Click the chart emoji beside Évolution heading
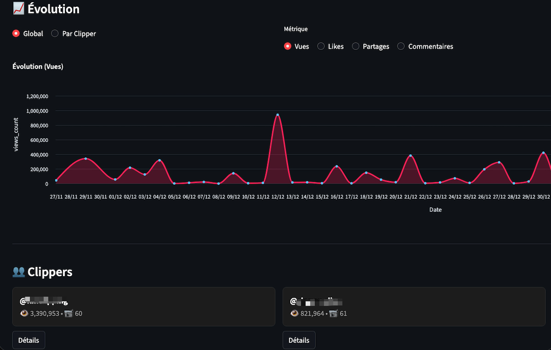The width and height of the screenshot is (551, 350). 18,9
